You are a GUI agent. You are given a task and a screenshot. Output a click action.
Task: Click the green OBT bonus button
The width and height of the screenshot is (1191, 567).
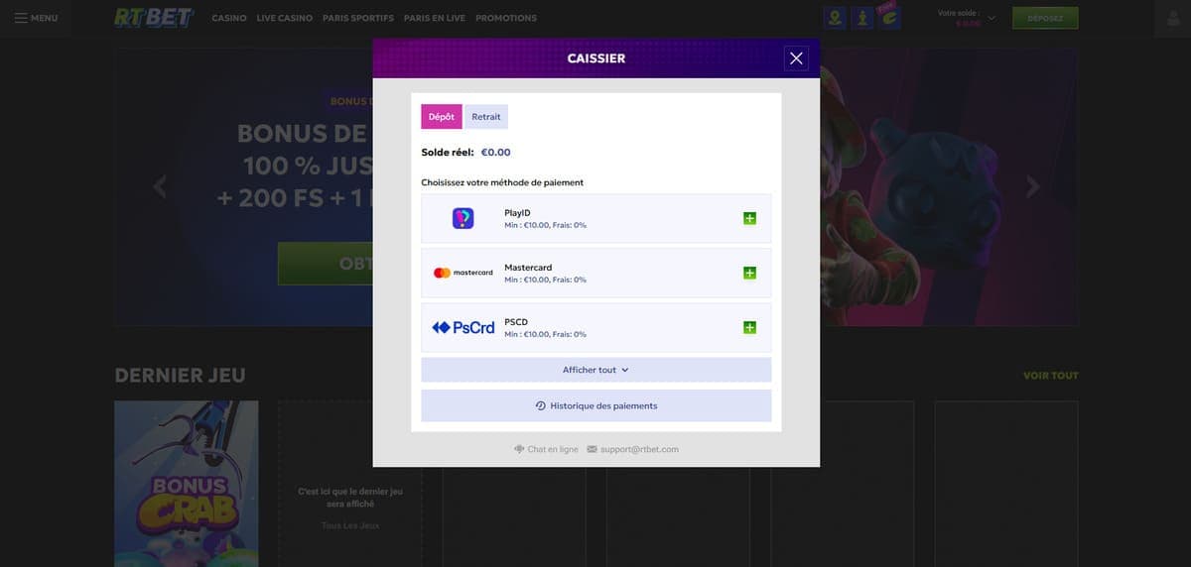pyautogui.click(x=326, y=264)
